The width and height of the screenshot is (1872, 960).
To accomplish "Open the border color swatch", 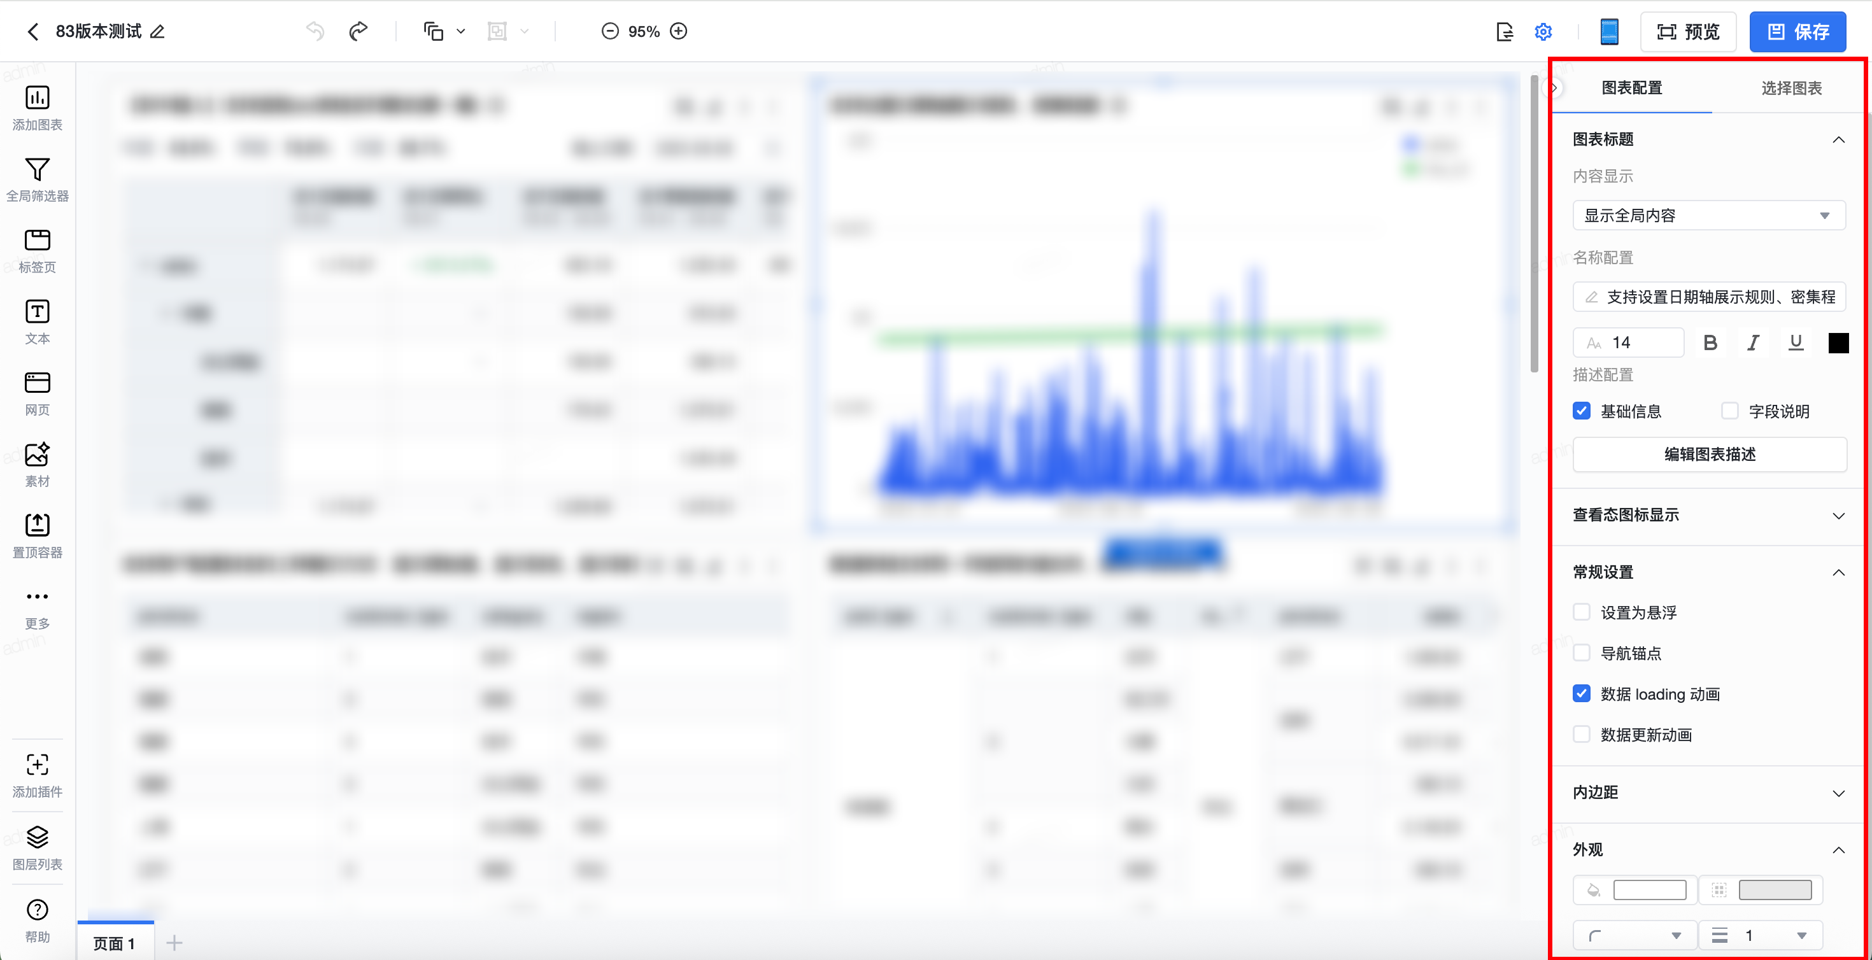I will pyautogui.click(x=1774, y=889).
